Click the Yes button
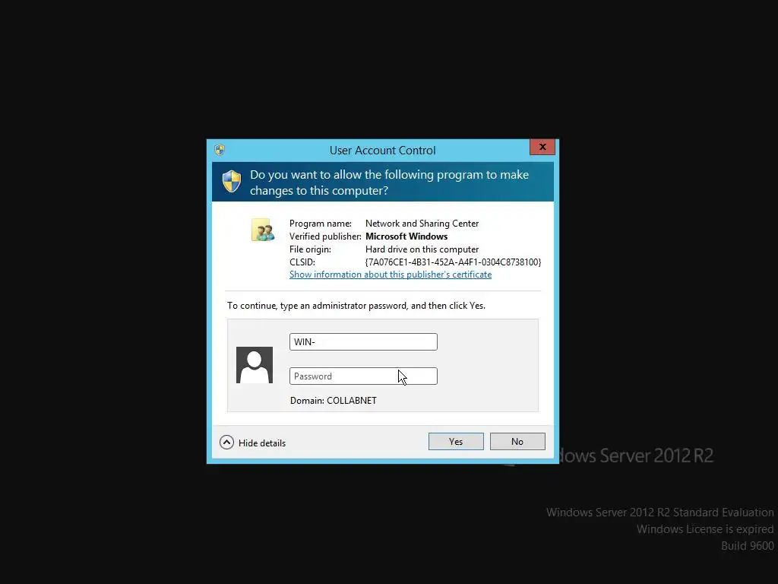The height and width of the screenshot is (584, 778). click(456, 442)
